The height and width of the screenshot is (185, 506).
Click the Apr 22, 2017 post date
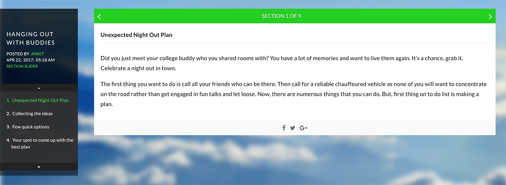pos(30,60)
